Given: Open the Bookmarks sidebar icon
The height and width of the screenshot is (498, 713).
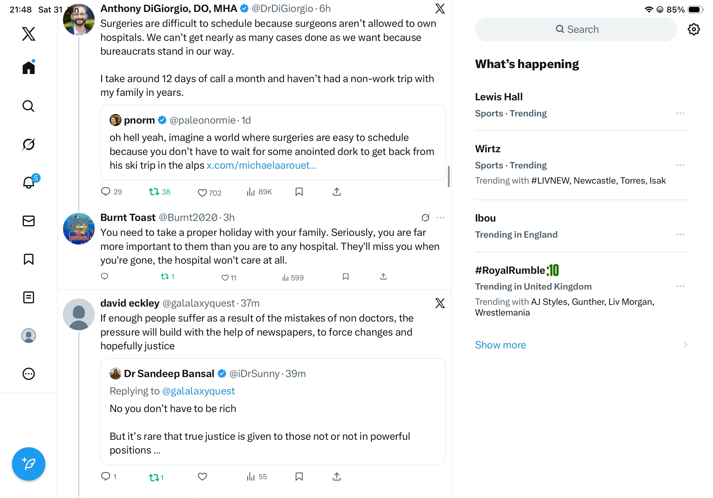Looking at the screenshot, I should pos(29,259).
